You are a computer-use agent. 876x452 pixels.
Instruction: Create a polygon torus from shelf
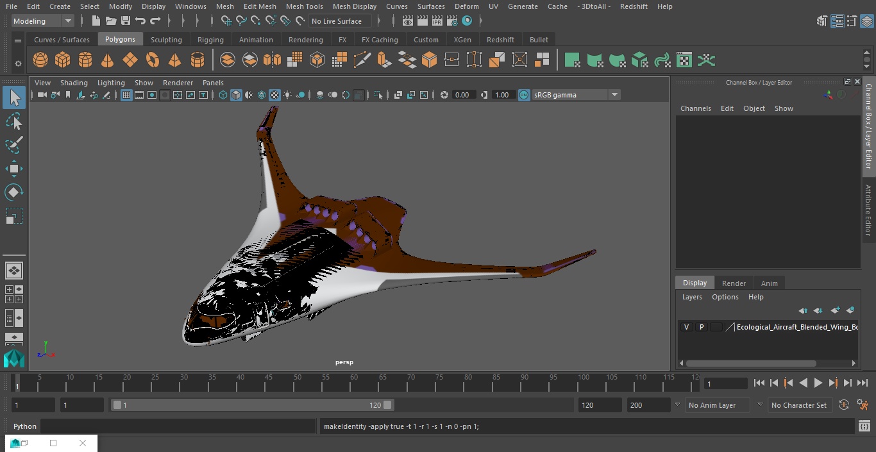pyautogui.click(x=153, y=60)
